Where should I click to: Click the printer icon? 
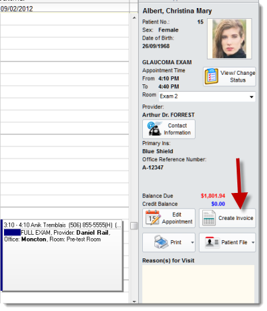[161, 242]
